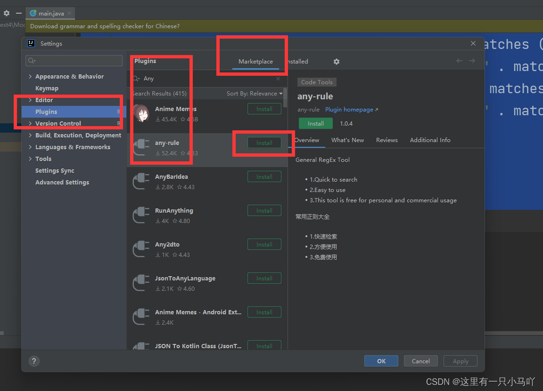Expand Appearance & Behavior section
The image size is (543, 391).
coord(30,76)
